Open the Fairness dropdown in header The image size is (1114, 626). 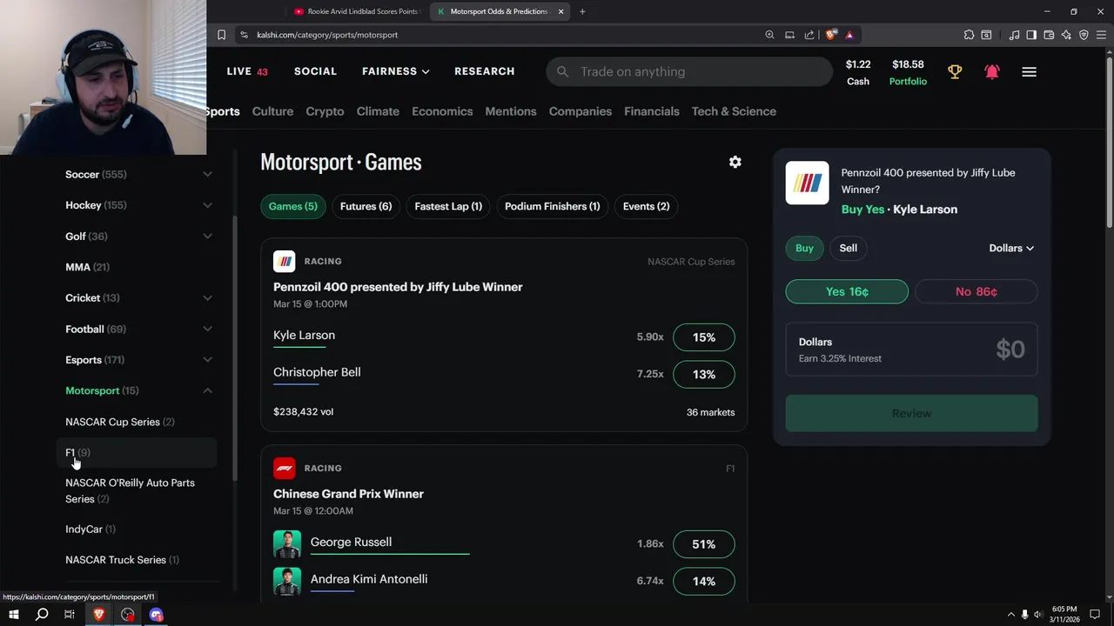pos(396,71)
